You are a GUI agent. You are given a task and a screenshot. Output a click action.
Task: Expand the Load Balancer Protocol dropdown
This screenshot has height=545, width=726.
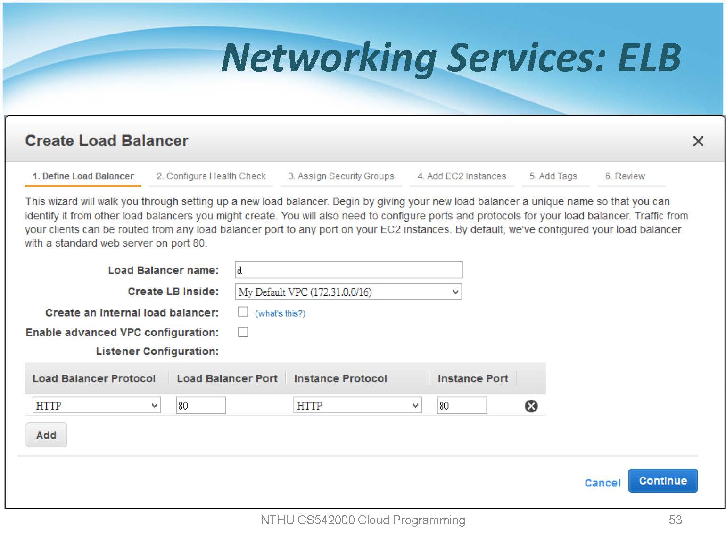tap(97, 405)
